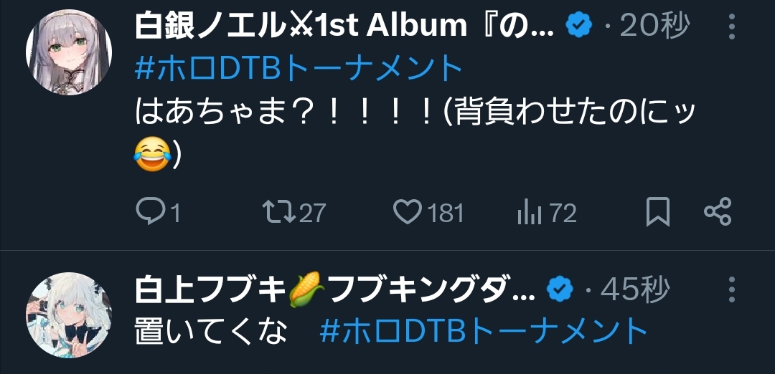Open 白銀ノエル profile avatar
Viewport: 775px width, 374px height.
click(69, 52)
